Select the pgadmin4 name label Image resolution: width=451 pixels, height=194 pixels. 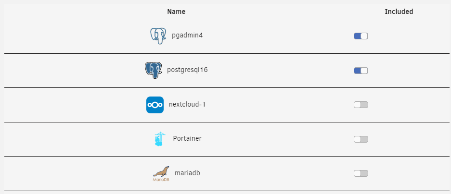click(x=187, y=36)
